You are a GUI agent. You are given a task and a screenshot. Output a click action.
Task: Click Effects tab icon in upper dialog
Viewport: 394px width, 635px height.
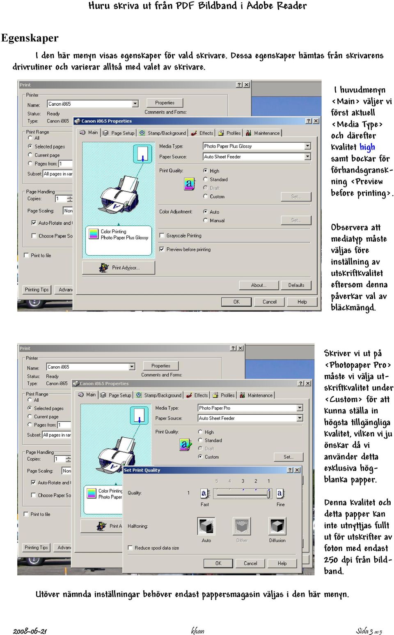click(194, 133)
